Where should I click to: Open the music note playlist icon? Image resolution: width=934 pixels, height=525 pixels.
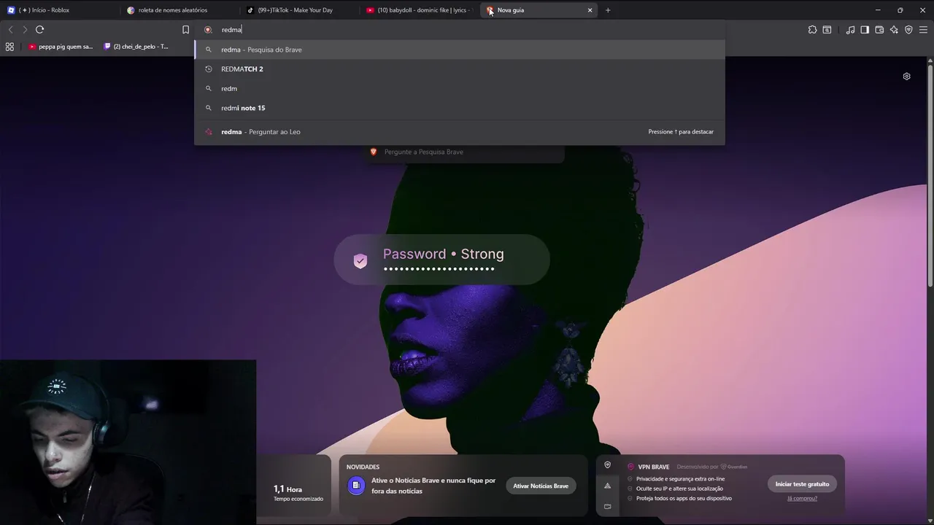coord(850,30)
